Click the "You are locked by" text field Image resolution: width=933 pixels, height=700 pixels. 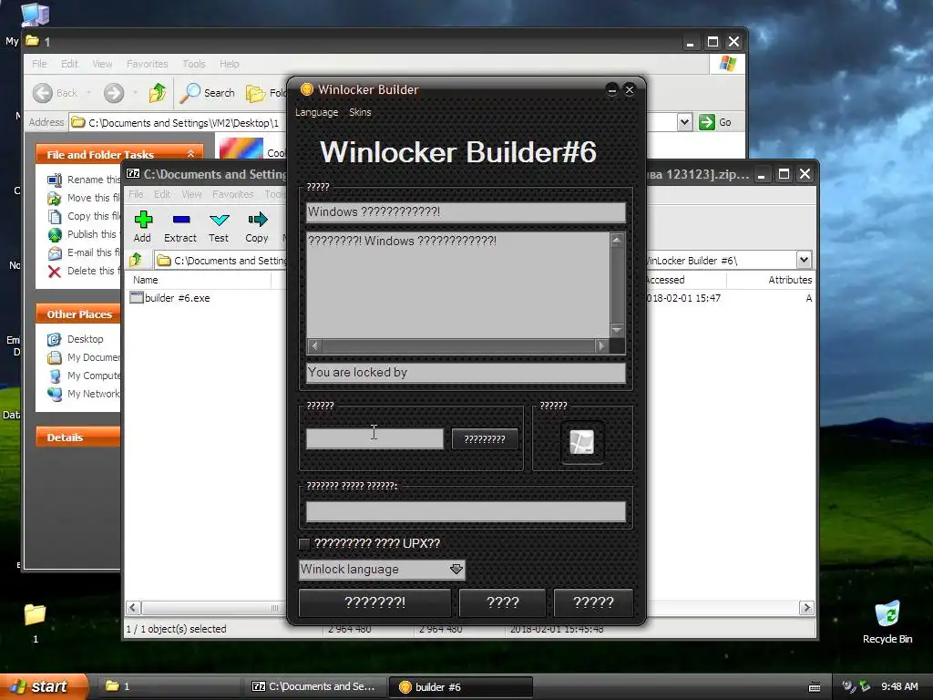pyautogui.click(x=466, y=373)
